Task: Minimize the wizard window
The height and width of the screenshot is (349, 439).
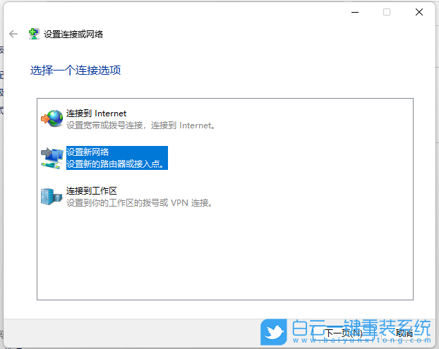Action: tap(355, 12)
